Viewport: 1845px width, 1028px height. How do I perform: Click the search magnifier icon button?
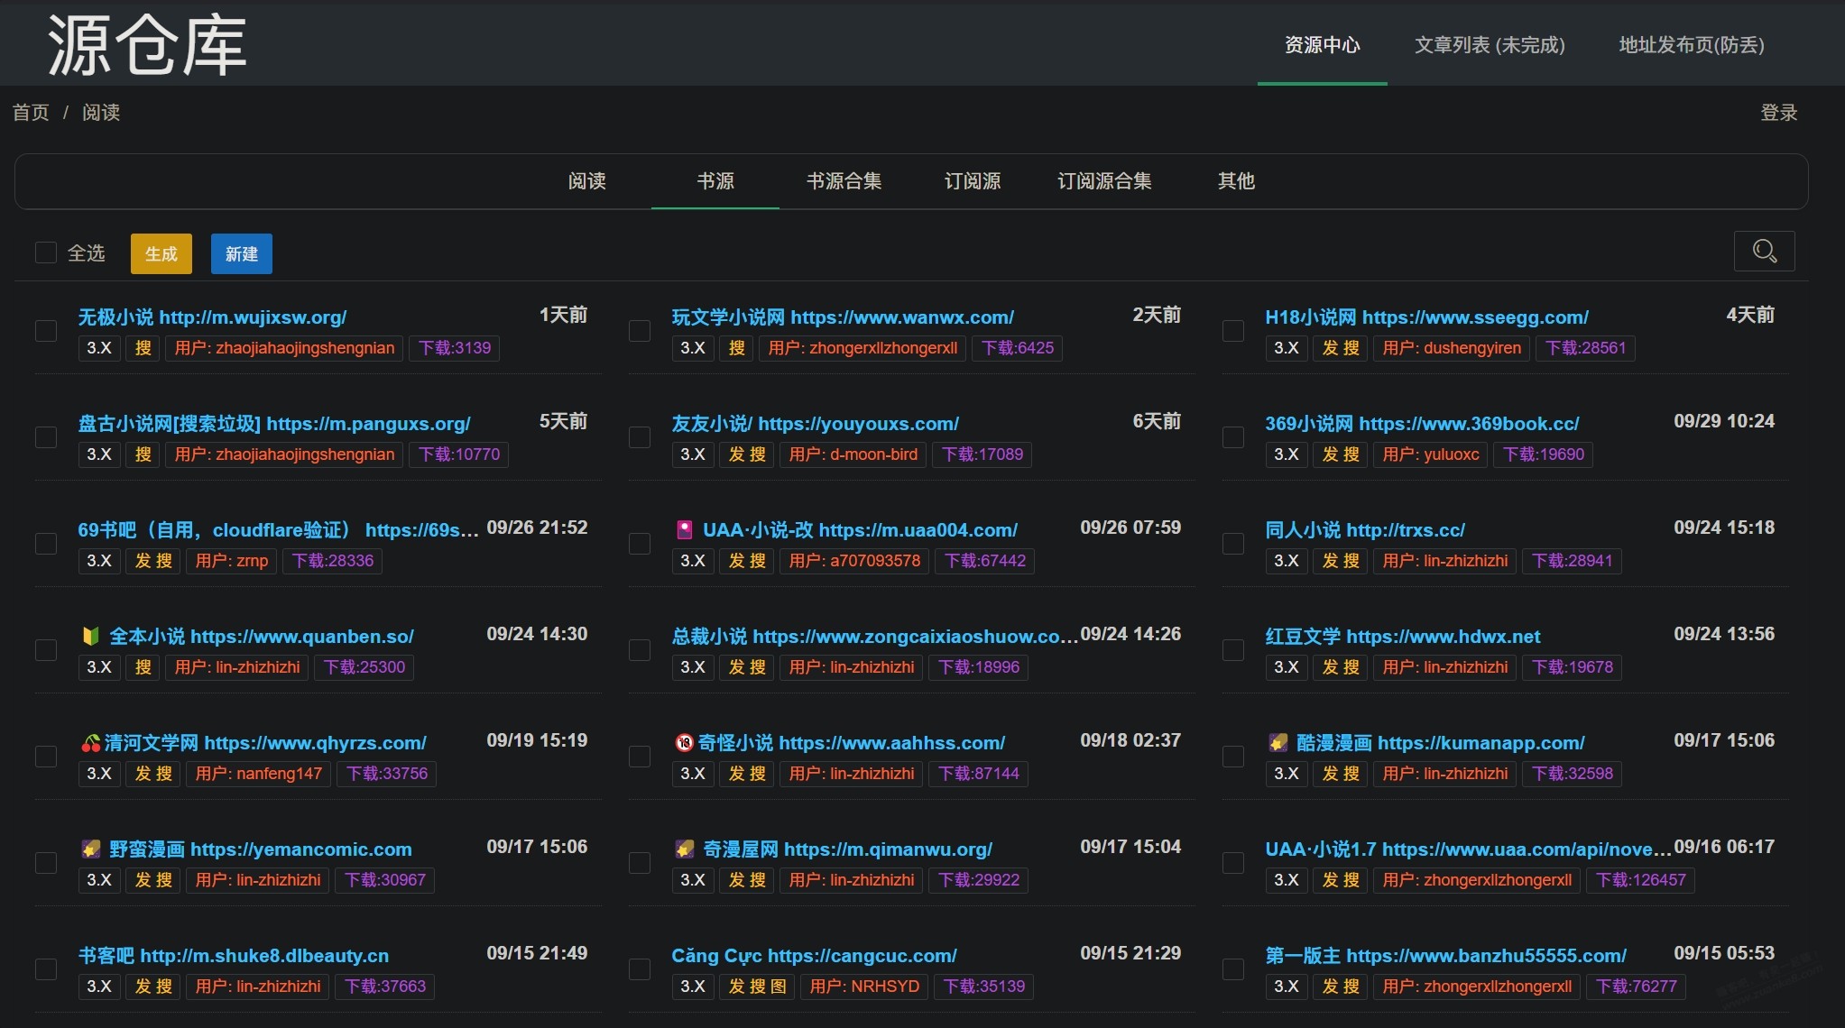(1764, 251)
